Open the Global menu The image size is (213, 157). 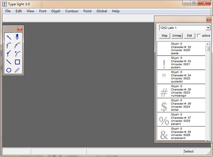(x=102, y=11)
